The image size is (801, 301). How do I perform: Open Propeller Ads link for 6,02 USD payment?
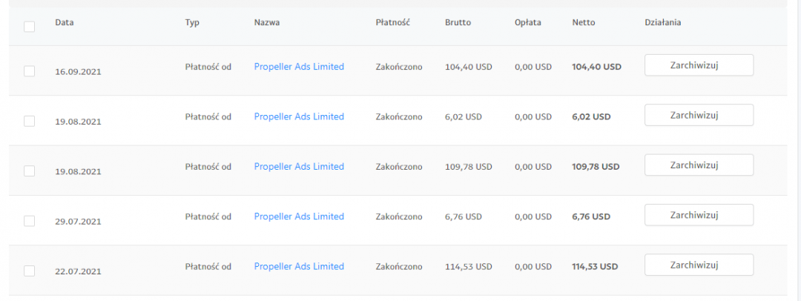coord(299,116)
